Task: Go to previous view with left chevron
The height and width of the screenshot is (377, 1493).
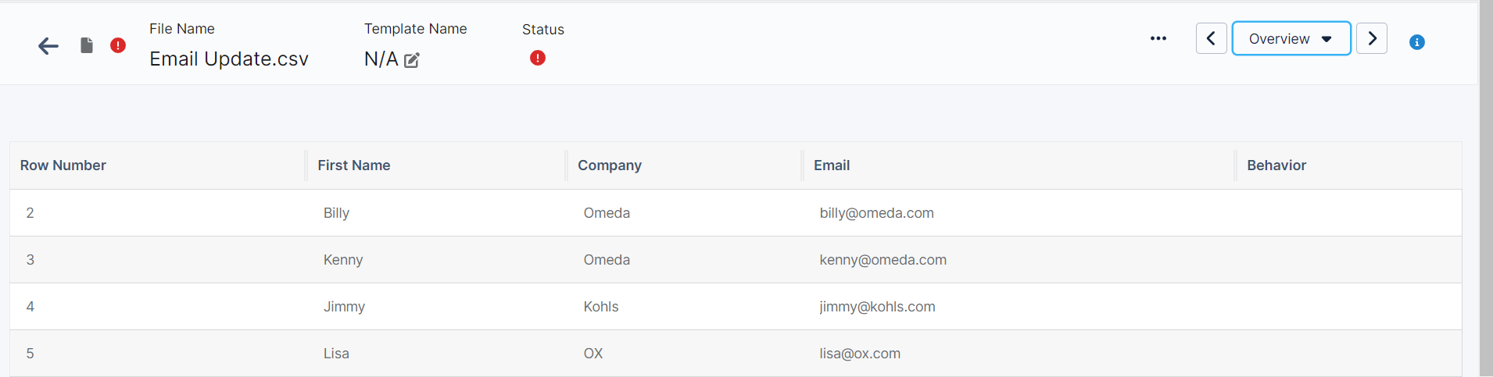Action: [x=1211, y=38]
